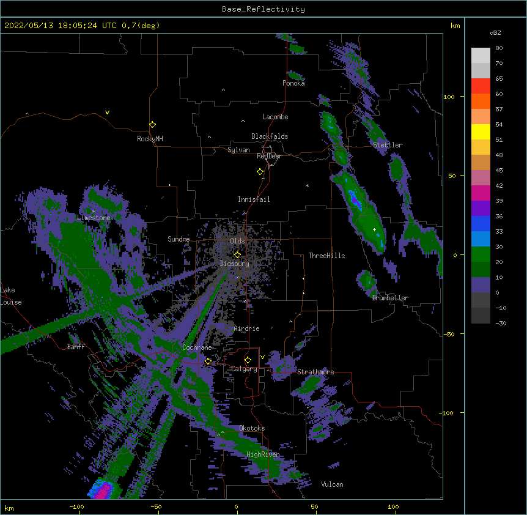Click the Okotoks label
The width and height of the screenshot is (527, 515).
click(x=252, y=428)
